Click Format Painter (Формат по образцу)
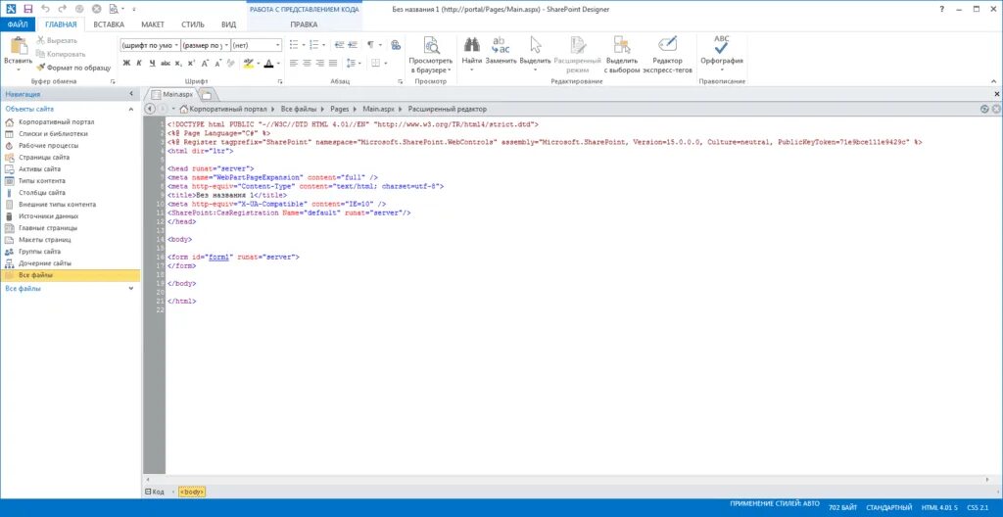The image size is (1003, 517). coord(73,68)
